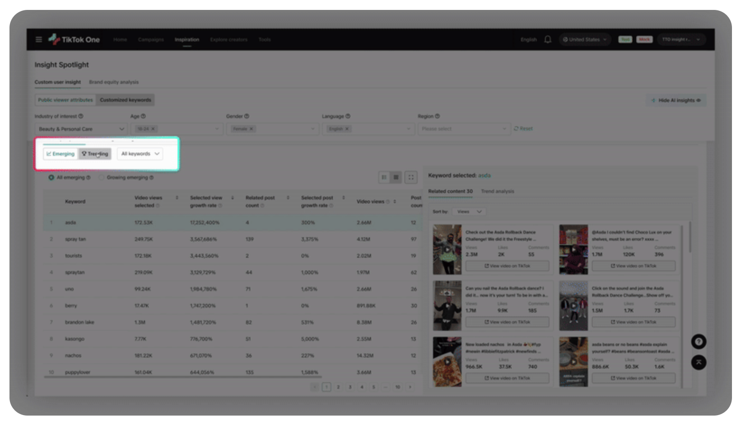Open the Gender filter dropdown
The height and width of the screenshot is (430, 755).
273,129
